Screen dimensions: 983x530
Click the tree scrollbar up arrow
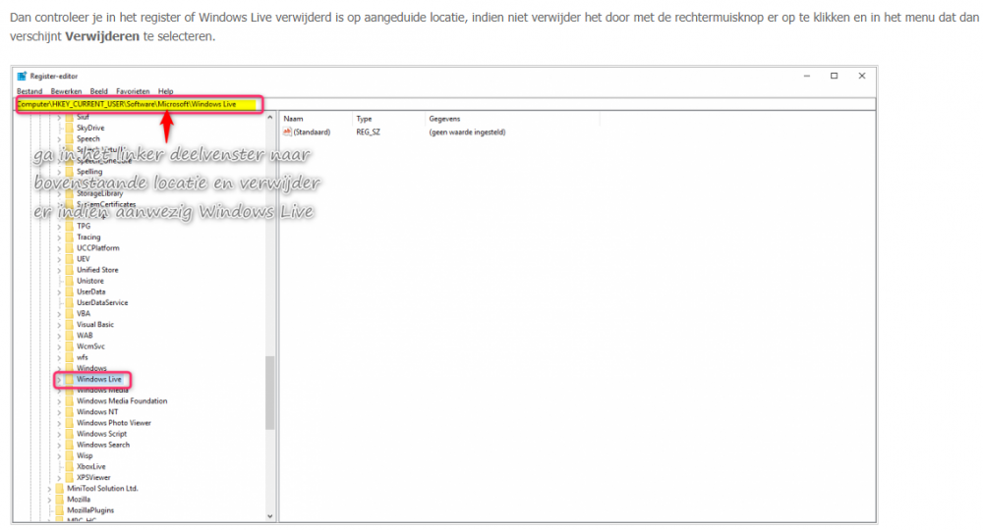(270, 118)
